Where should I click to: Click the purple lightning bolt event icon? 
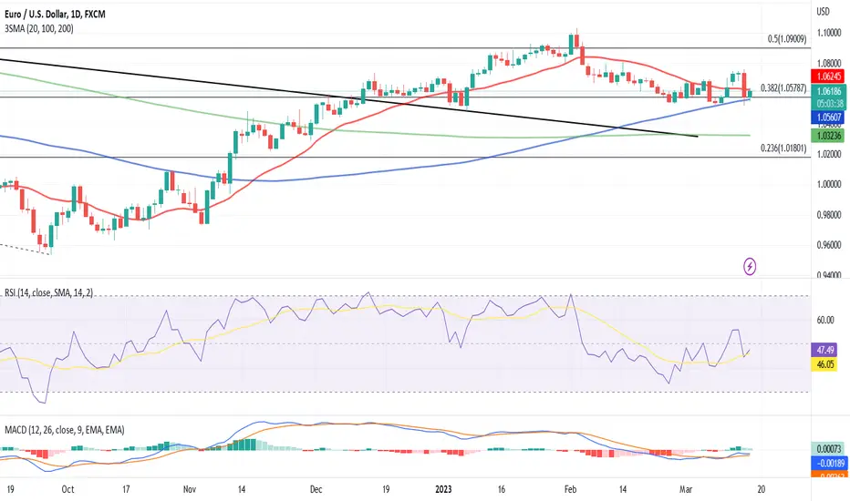tap(750, 266)
